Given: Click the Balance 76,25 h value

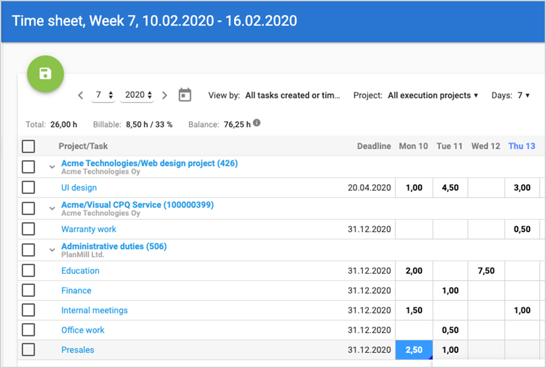Looking at the screenshot, I should pos(237,124).
